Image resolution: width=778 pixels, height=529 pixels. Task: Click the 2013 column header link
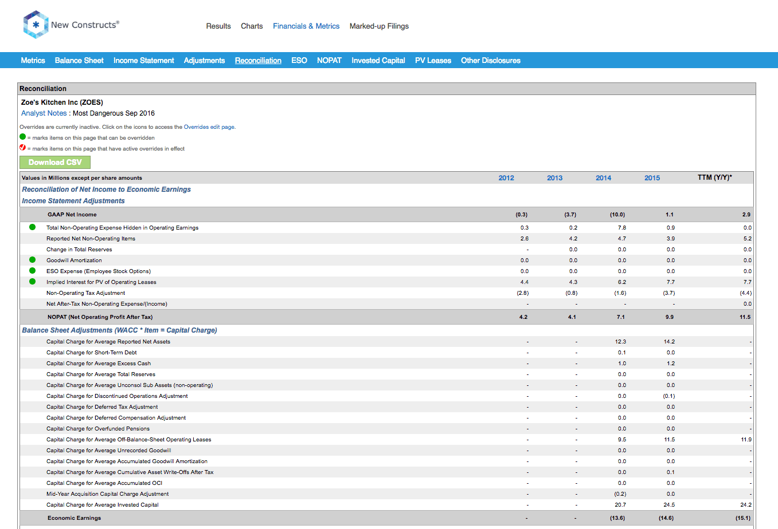point(554,178)
